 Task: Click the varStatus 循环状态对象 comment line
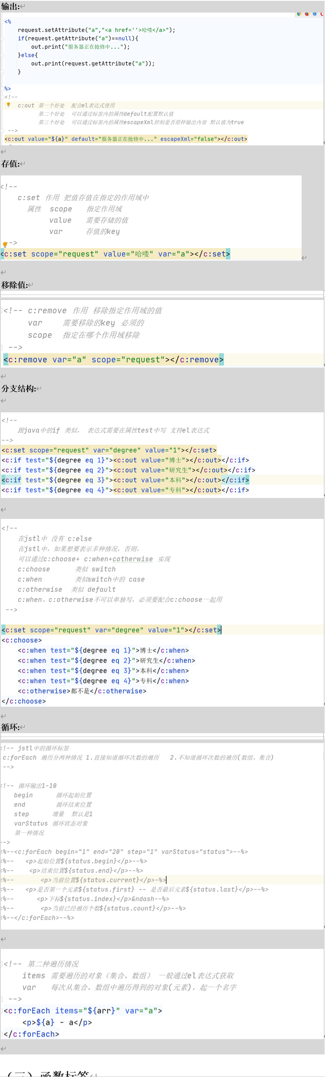pos(51,823)
